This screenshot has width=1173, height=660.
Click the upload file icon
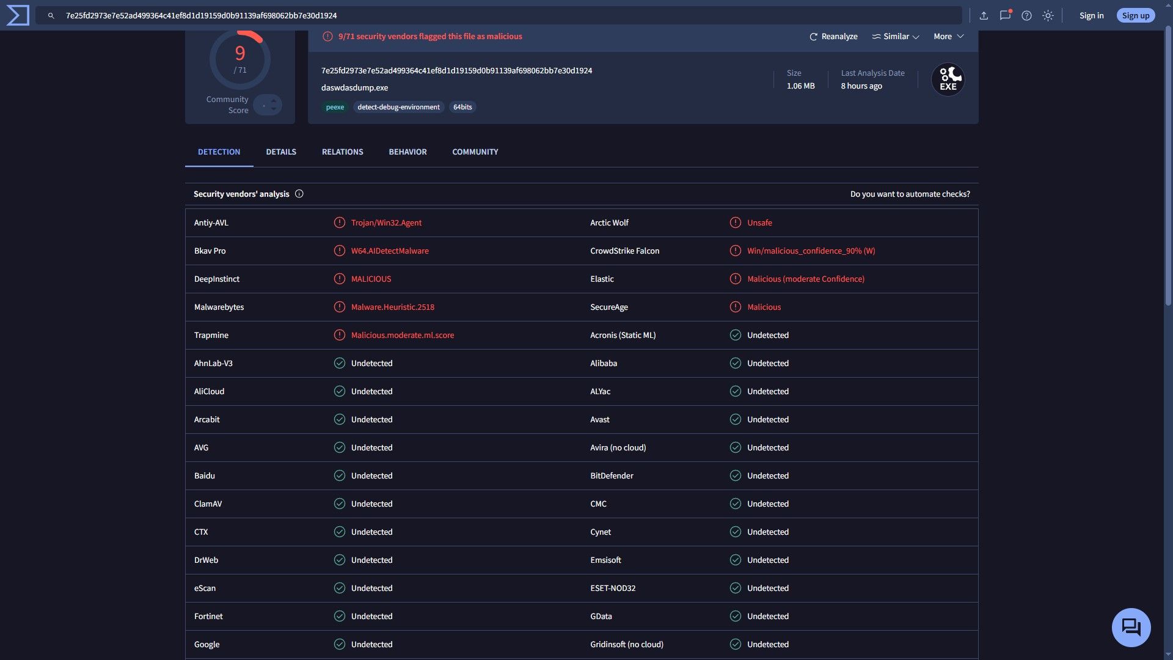[984, 16]
